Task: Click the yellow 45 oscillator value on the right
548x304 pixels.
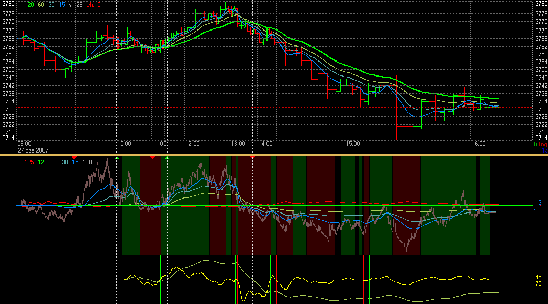Action: [538, 277]
